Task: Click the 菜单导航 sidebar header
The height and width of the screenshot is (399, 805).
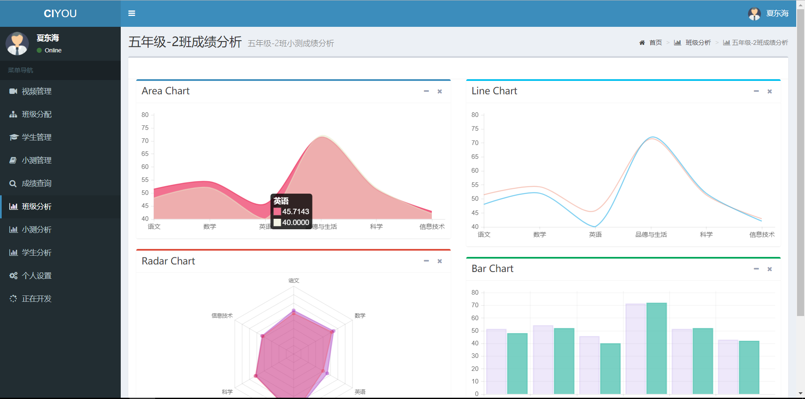Action: point(20,70)
